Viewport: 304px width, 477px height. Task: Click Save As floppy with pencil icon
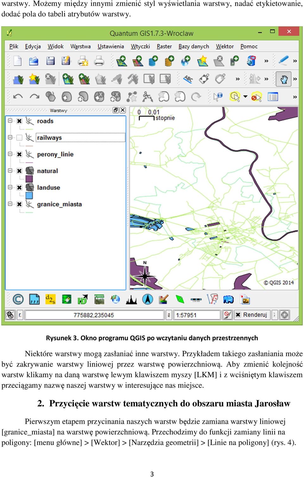[66, 61]
